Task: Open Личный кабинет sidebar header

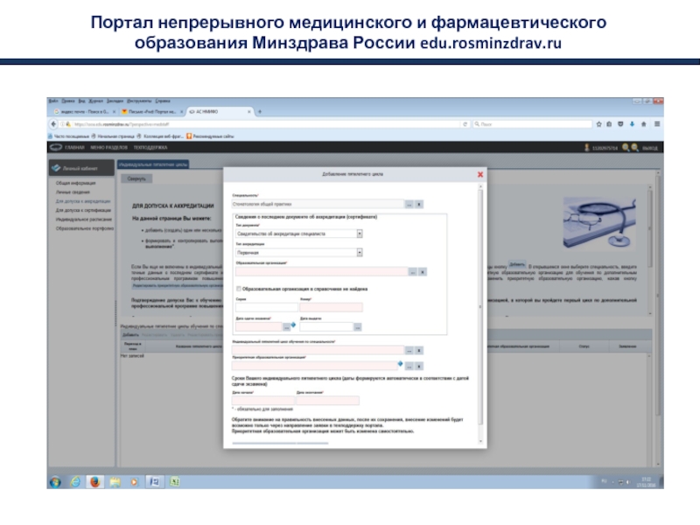Action: 81,168
